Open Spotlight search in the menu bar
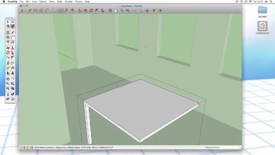 click(x=271, y=2)
